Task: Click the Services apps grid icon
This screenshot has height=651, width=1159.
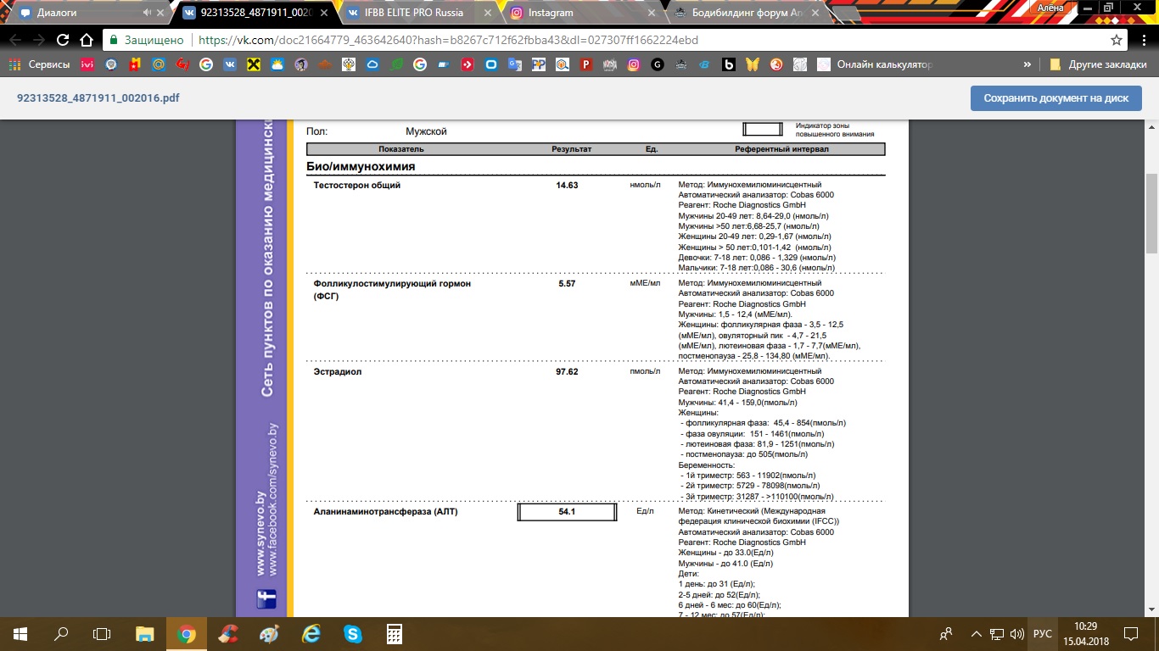Action: [15, 64]
